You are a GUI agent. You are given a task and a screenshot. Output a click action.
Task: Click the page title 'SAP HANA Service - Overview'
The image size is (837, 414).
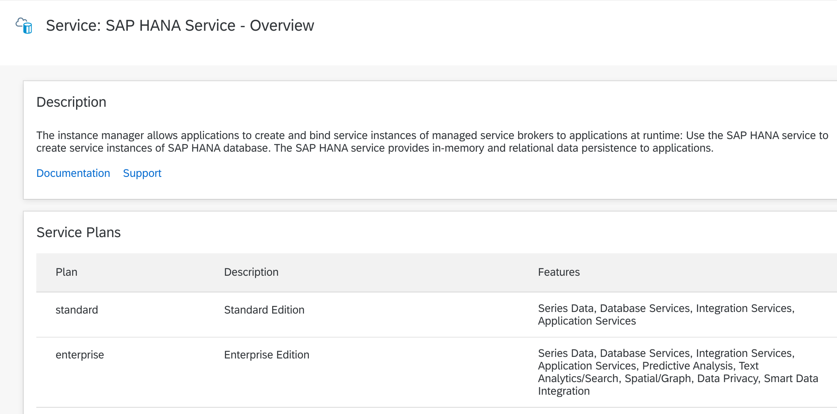pos(180,26)
